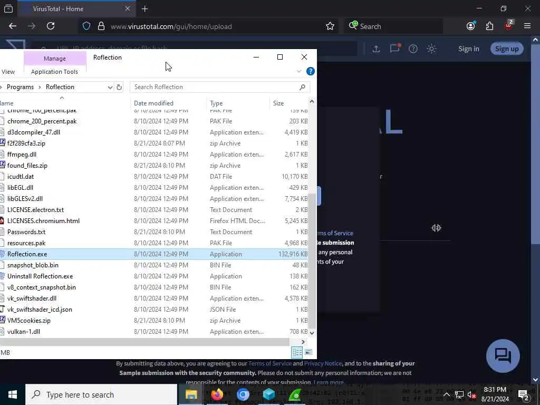The width and height of the screenshot is (540, 405).
Task: Open VirusTotal notifications speech bubble icon
Action: click(x=394, y=49)
